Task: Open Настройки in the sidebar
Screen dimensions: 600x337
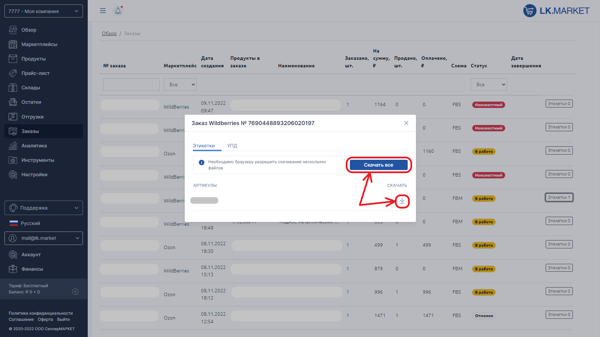Action: point(34,175)
